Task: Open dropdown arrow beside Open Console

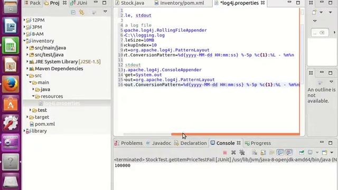Action: (x=332, y=153)
